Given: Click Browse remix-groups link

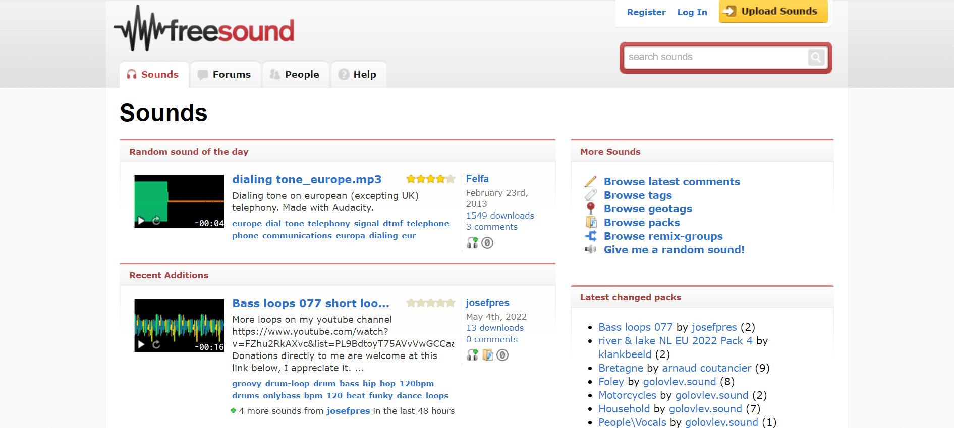Looking at the screenshot, I should coord(663,236).
